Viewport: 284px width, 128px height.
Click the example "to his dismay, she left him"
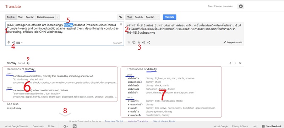coord(28,79)
